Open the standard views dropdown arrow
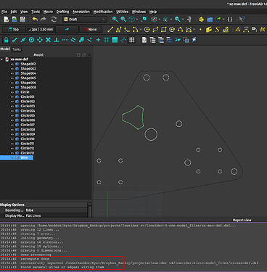 (x=137, y=20)
